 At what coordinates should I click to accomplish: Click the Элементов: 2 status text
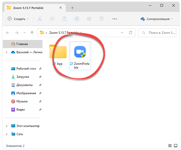coord(15,146)
